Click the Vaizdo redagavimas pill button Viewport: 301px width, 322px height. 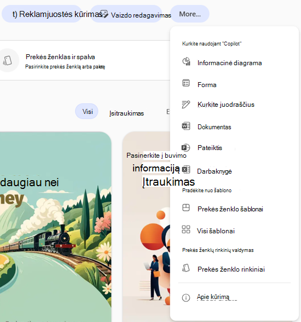point(126,14)
